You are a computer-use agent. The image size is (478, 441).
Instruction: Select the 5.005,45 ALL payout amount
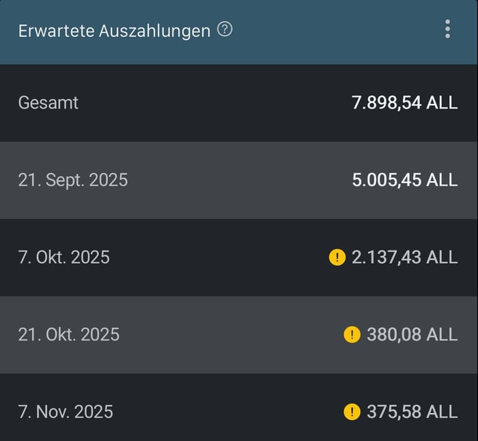click(x=404, y=180)
